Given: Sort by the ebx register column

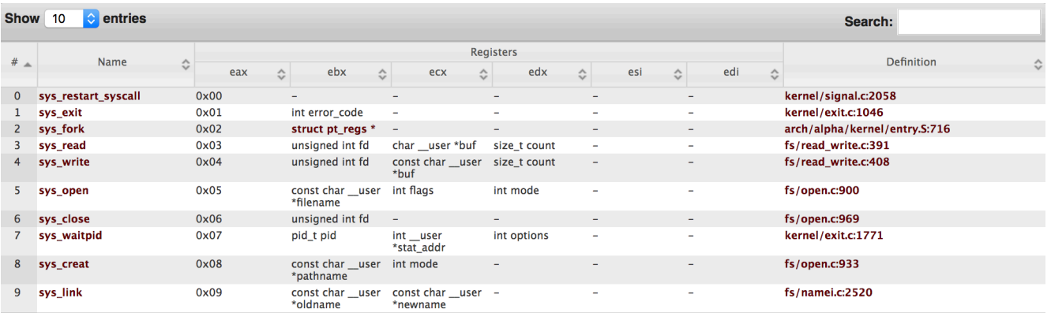Looking at the screenshot, I should pyautogui.click(x=340, y=74).
